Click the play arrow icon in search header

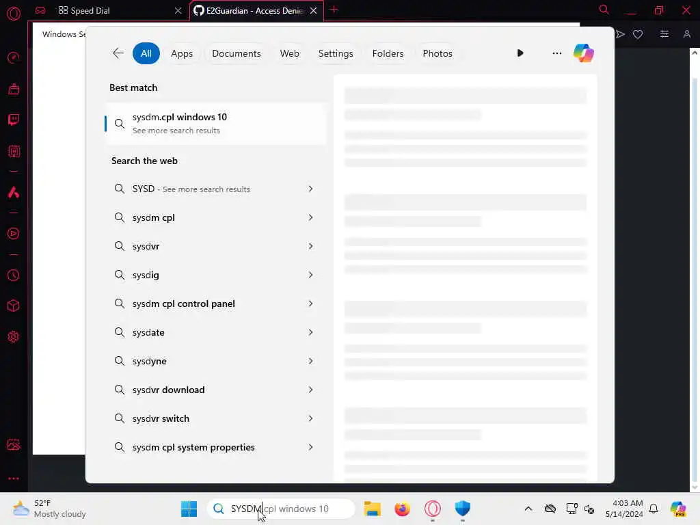pyautogui.click(x=520, y=53)
